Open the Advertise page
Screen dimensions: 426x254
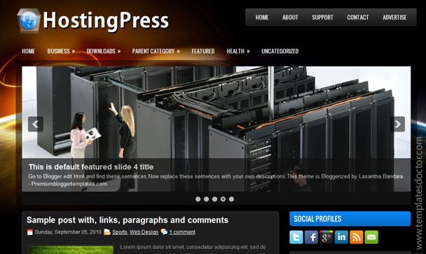pos(394,17)
